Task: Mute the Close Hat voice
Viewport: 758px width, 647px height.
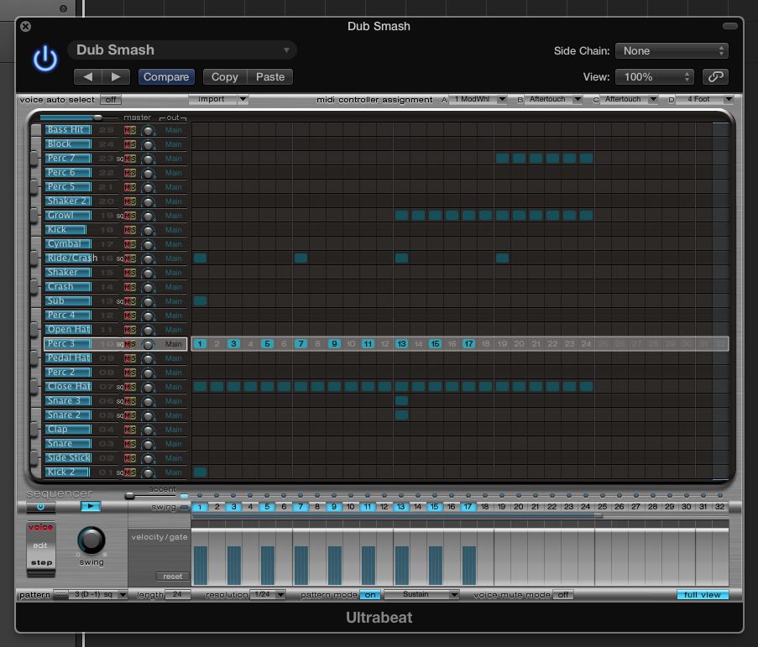Action: point(127,387)
